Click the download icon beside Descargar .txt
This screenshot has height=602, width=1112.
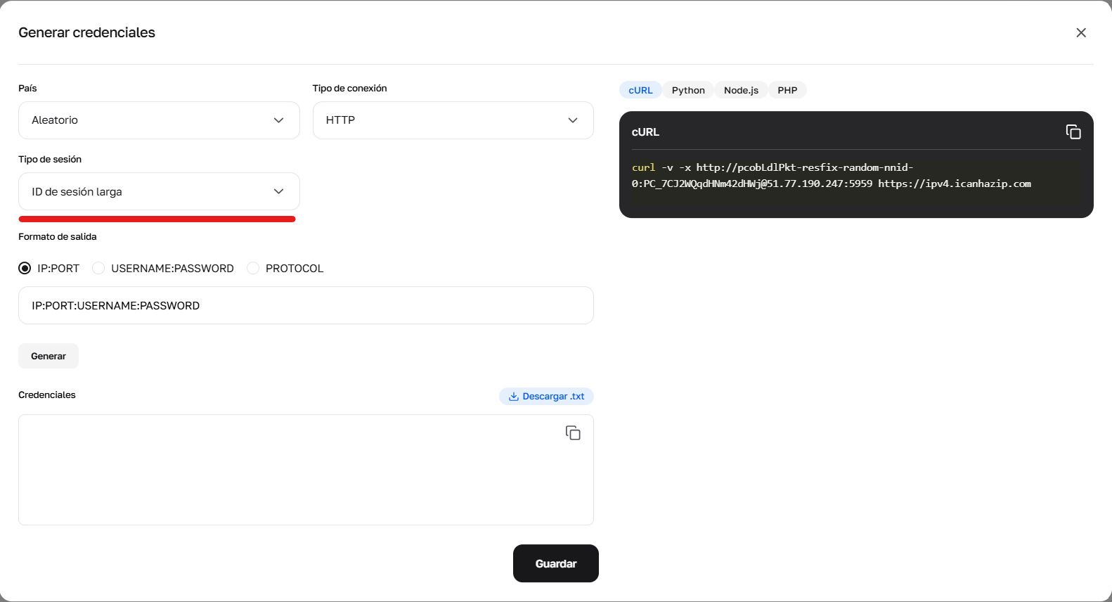click(514, 397)
